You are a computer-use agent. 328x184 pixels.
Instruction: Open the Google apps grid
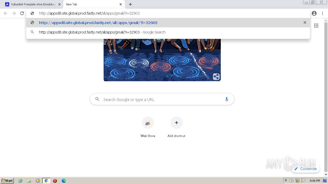[x=316, y=26]
